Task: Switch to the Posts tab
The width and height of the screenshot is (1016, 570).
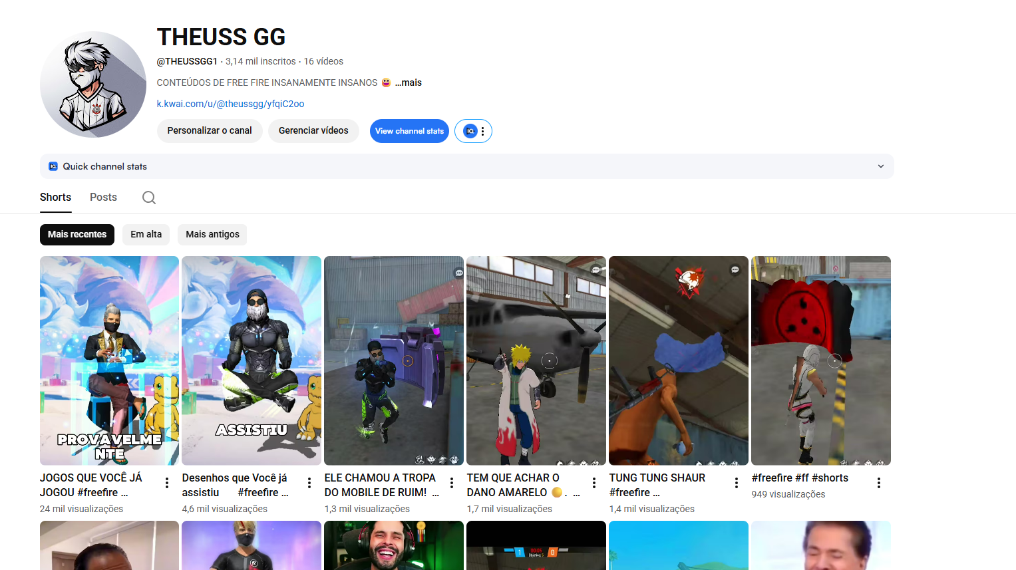Action: tap(103, 198)
